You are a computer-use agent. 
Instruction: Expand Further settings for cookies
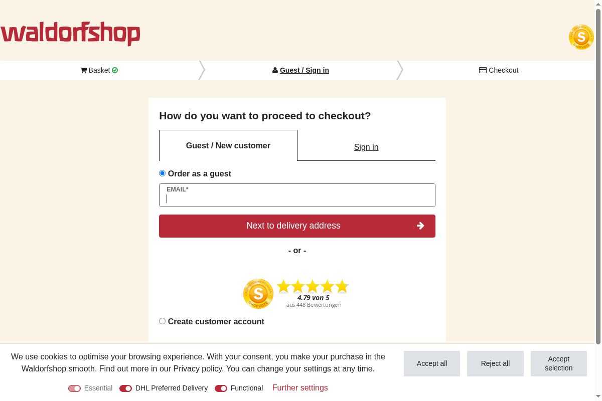300,388
